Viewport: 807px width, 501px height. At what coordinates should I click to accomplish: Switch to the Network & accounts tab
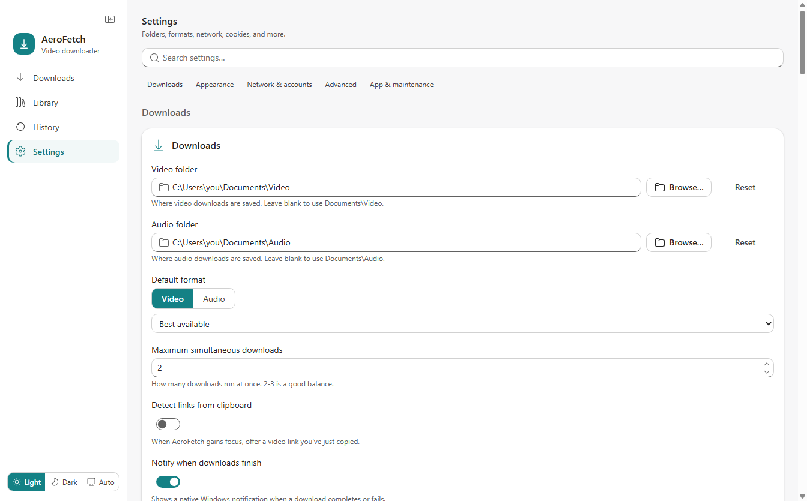(279, 85)
